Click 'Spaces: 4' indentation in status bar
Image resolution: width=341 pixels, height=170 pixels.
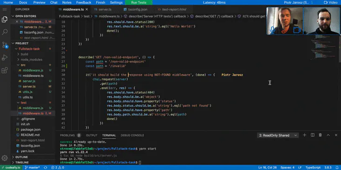coord(287,168)
